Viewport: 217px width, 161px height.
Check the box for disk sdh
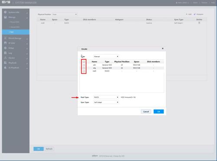(x=84, y=65)
